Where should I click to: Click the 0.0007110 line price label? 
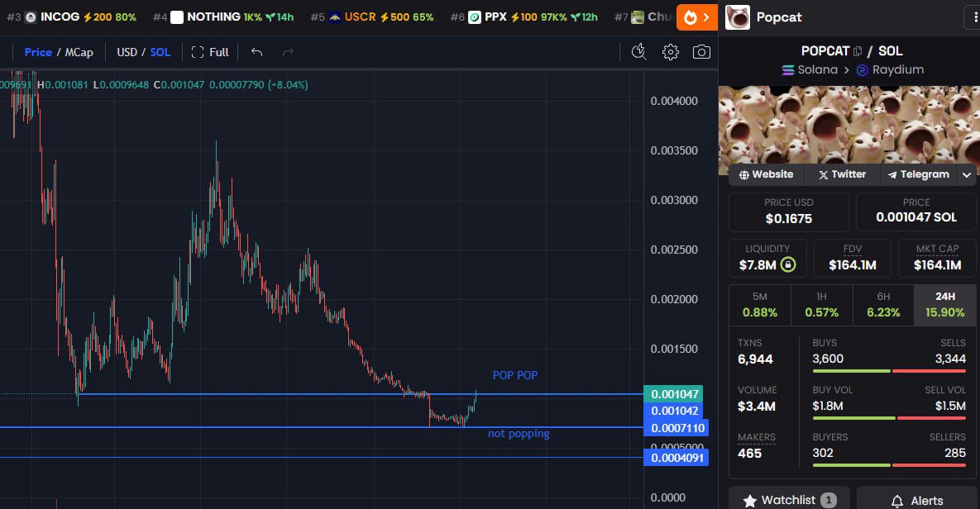[677, 428]
